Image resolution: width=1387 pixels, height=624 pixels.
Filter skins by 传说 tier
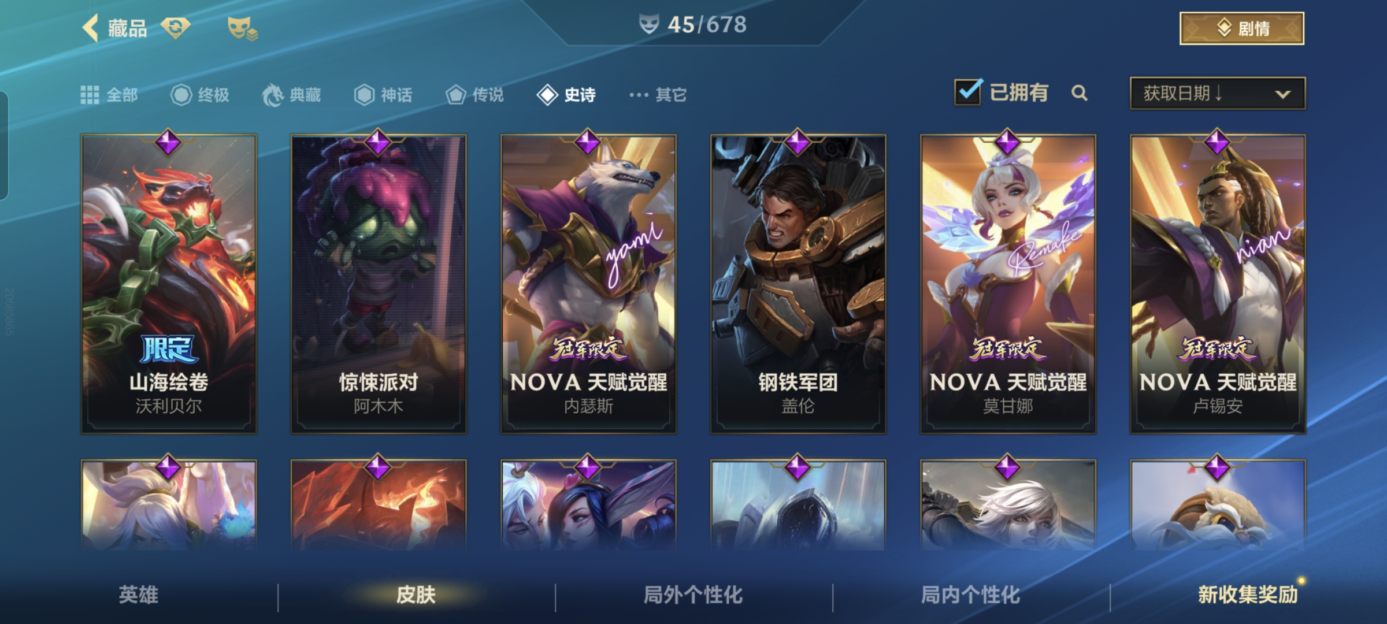pyautogui.click(x=475, y=95)
